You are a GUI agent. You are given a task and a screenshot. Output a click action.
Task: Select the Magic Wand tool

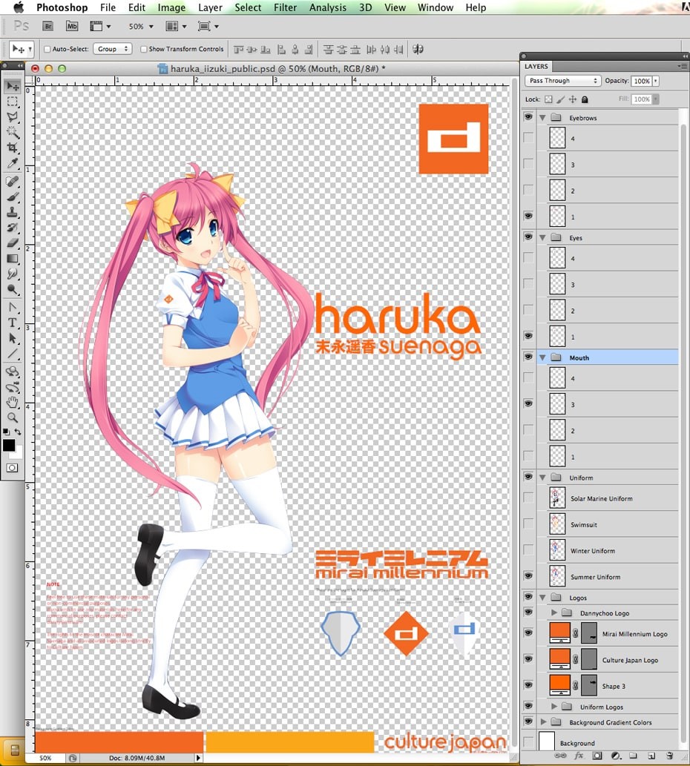[13, 133]
